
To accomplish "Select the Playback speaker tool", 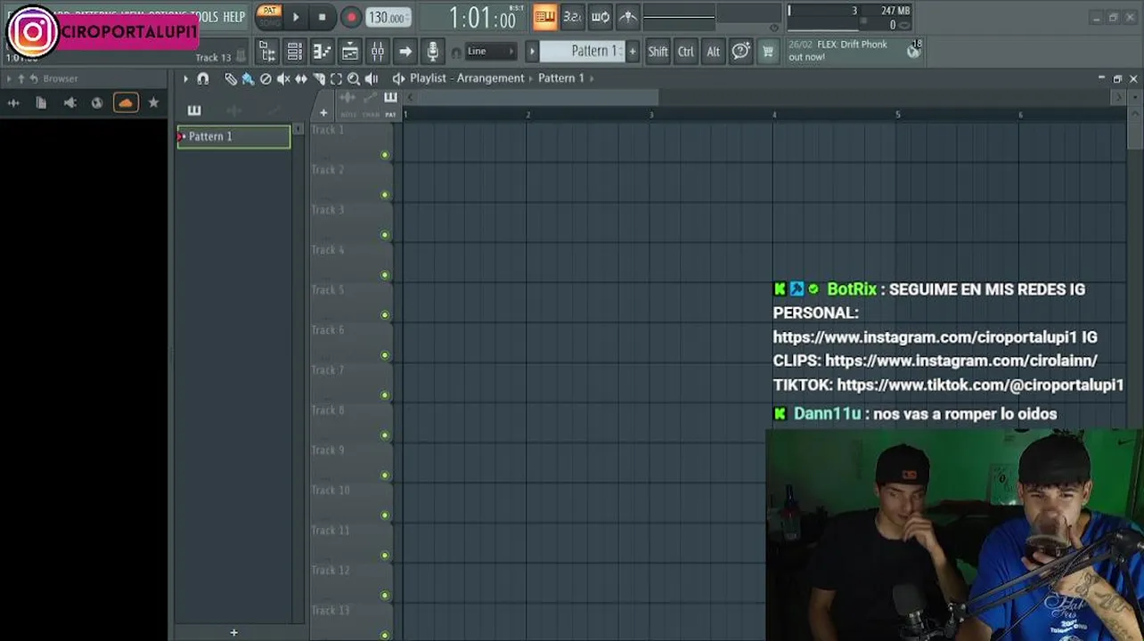I will [372, 78].
